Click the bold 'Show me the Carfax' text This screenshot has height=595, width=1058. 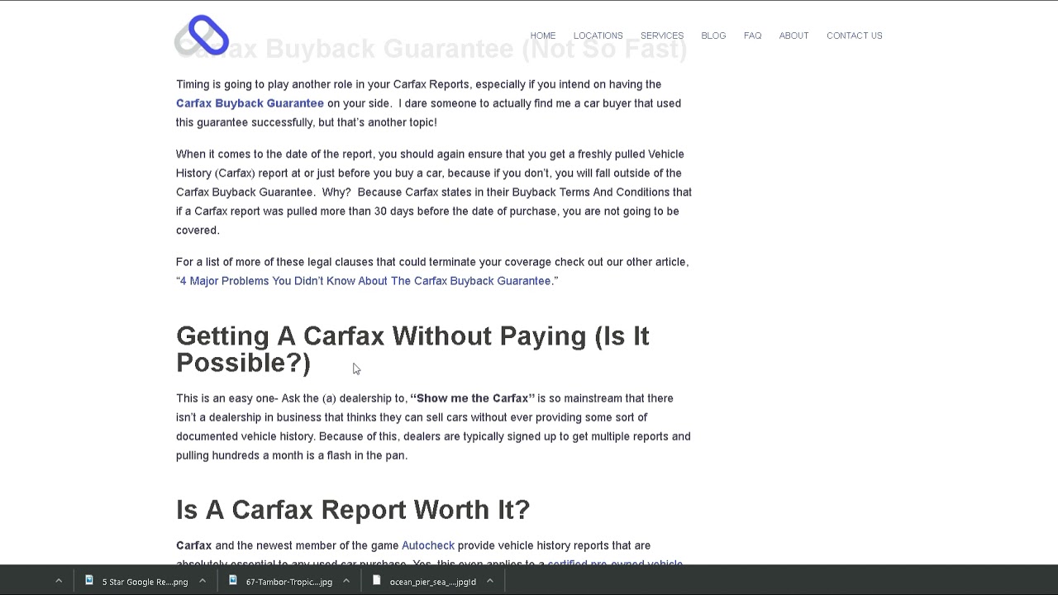[473, 398]
